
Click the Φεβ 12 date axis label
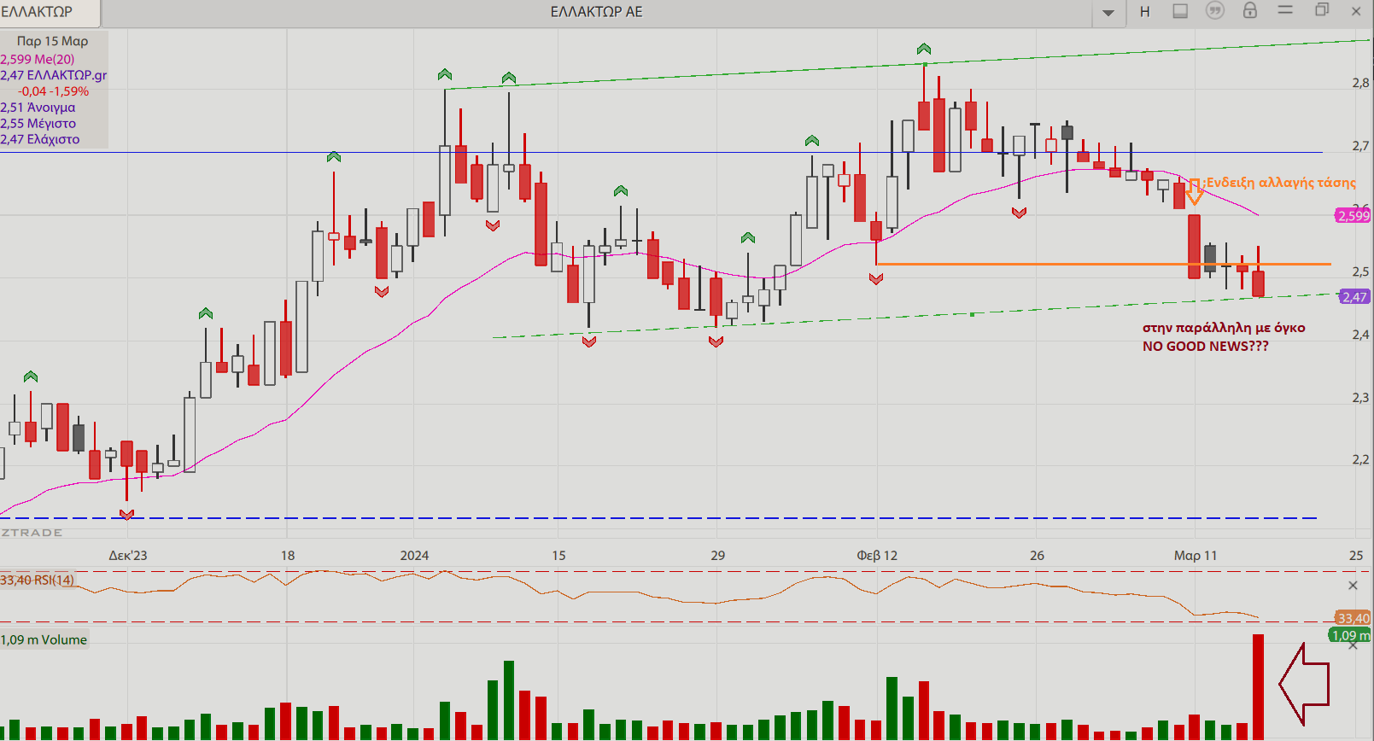click(x=877, y=555)
